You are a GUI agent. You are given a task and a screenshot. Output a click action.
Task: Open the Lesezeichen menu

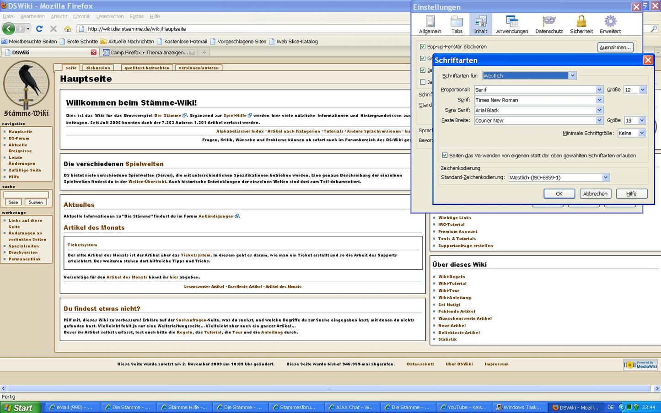[110, 16]
